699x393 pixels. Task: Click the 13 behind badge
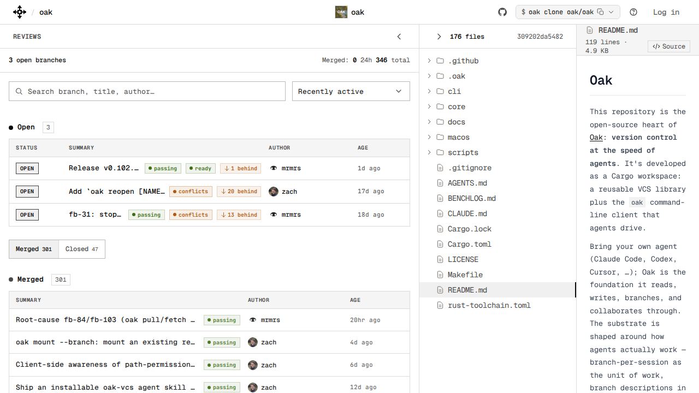tap(239, 215)
